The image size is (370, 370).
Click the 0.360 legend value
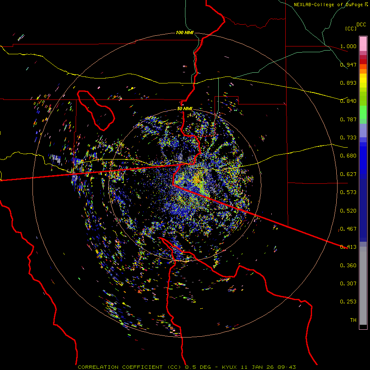click(x=348, y=266)
